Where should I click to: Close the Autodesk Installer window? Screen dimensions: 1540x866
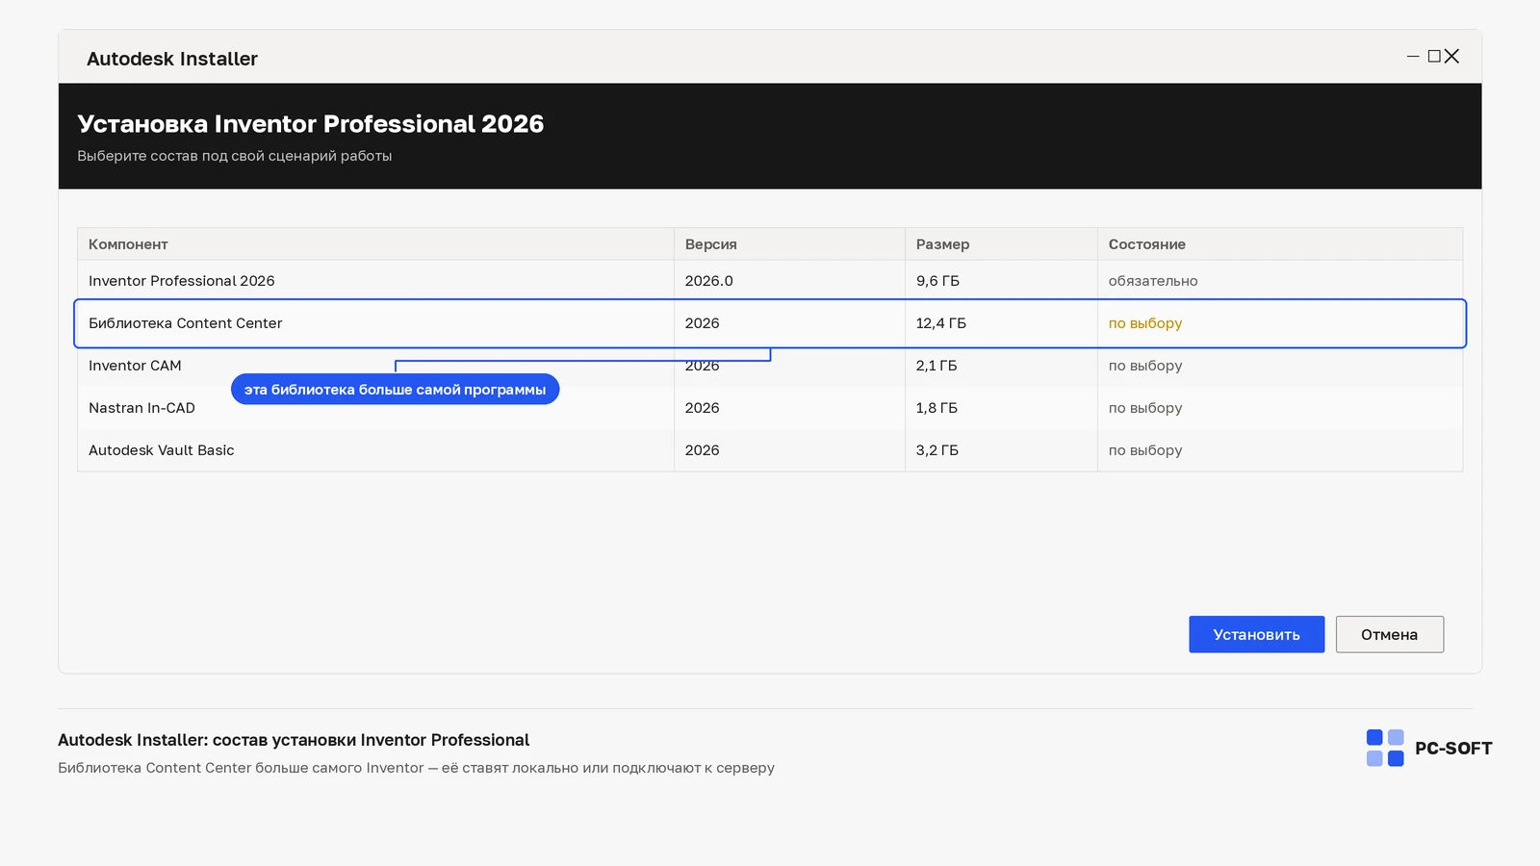tap(1451, 57)
